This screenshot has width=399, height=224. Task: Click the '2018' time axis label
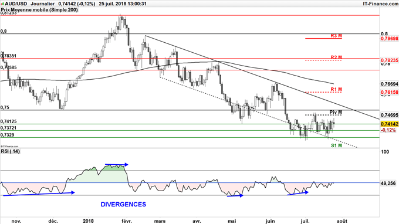tap(88, 221)
